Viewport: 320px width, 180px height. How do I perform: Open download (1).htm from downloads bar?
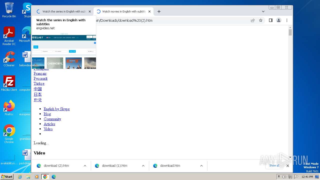tap(114, 166)
